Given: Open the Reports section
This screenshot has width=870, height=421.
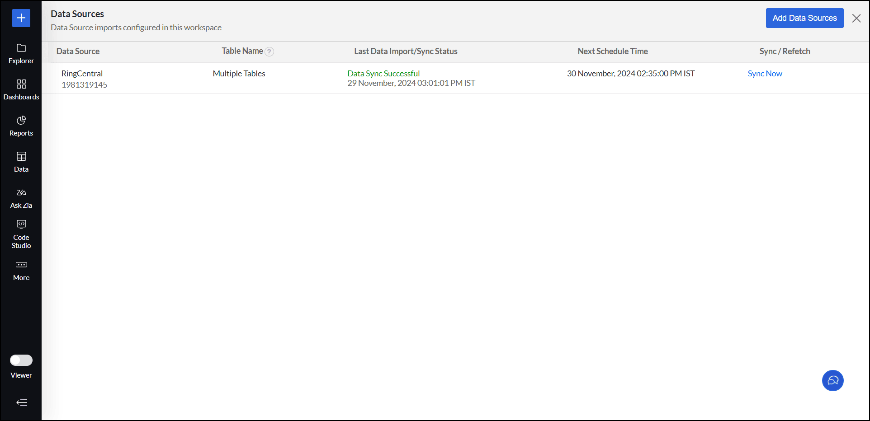Looking at the screenshot, I should pos(21,125).
